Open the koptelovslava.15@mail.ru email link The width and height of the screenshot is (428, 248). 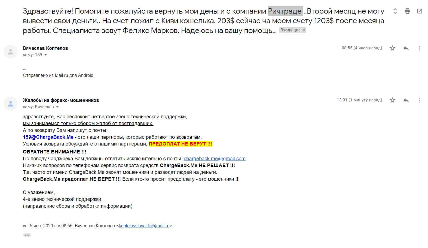click(x=144, y=226)
